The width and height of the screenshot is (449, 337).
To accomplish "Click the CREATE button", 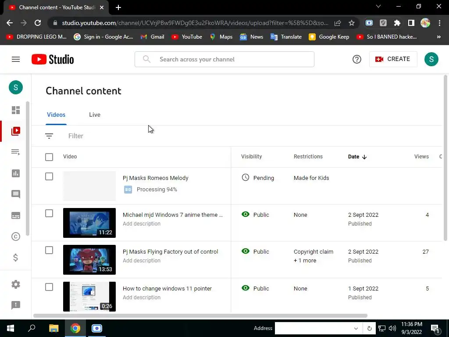I will point(393,59).
